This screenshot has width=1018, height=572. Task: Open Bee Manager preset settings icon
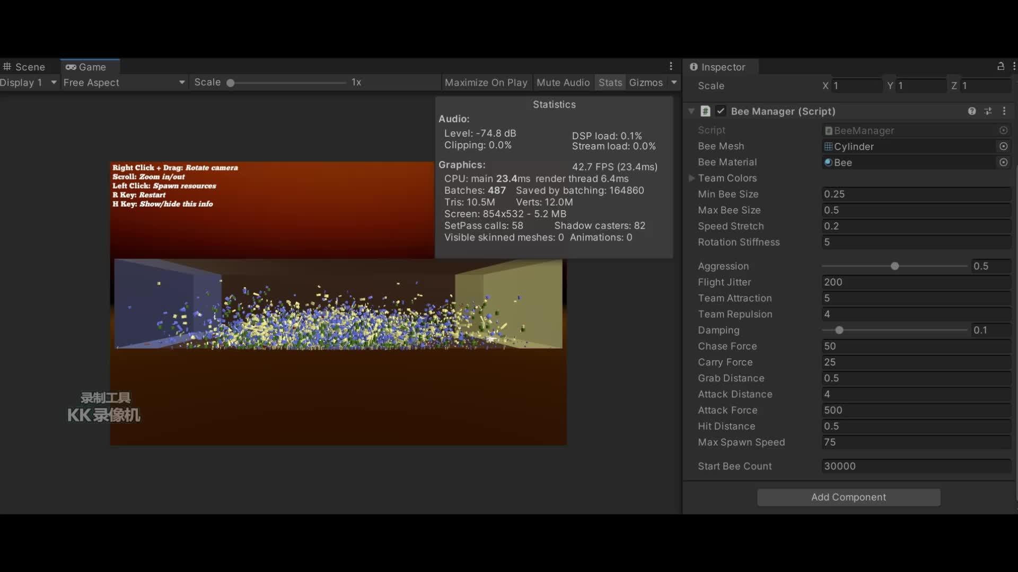(x=988, y=111)
